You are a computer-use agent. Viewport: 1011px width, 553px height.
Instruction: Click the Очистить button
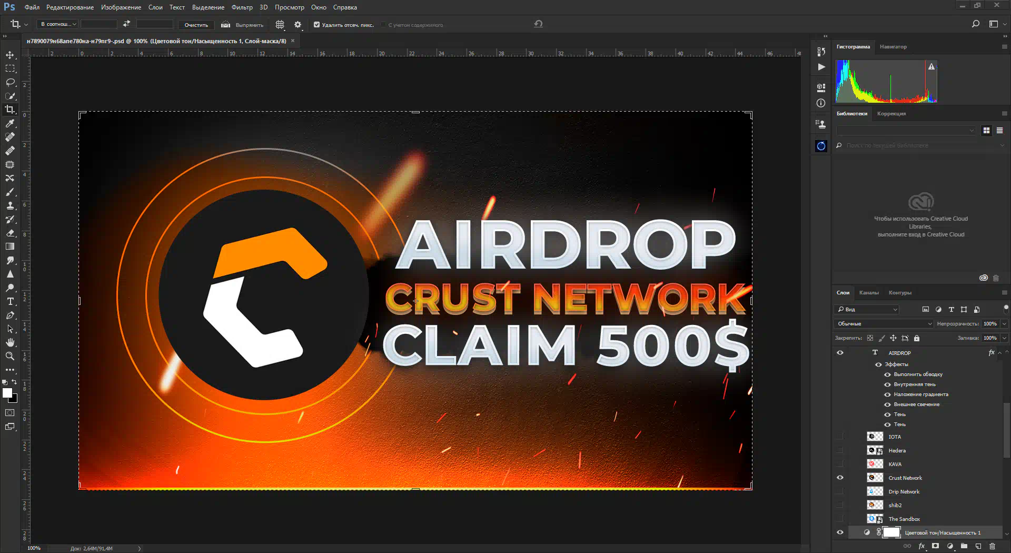(196, 25)
